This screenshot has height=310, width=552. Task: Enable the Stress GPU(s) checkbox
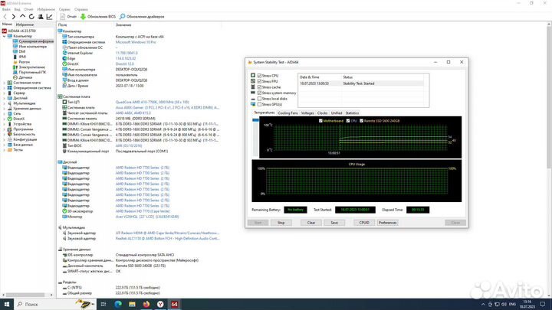tap(259, 104)
